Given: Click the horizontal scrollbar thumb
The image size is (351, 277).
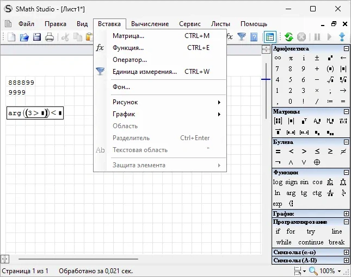Looking at the screenshot, I should [x=78, y=259].
